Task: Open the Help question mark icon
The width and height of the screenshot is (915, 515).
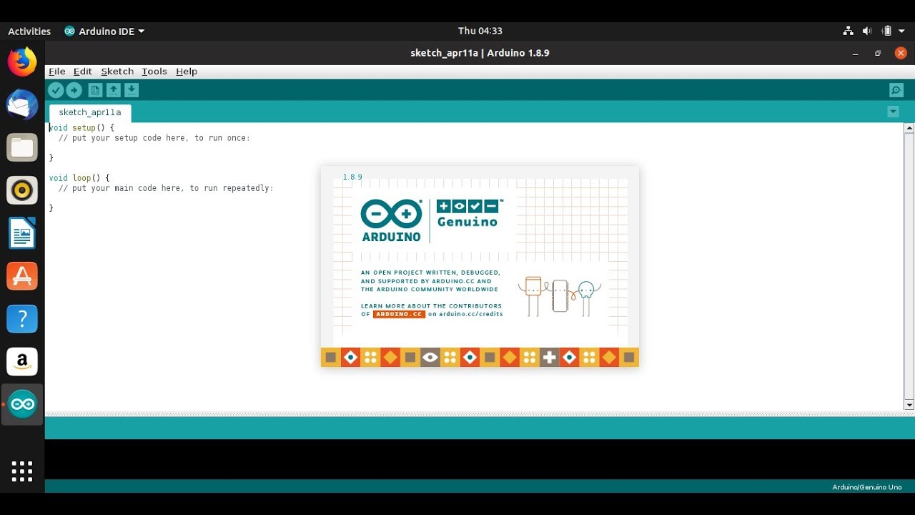Action: 22,319
